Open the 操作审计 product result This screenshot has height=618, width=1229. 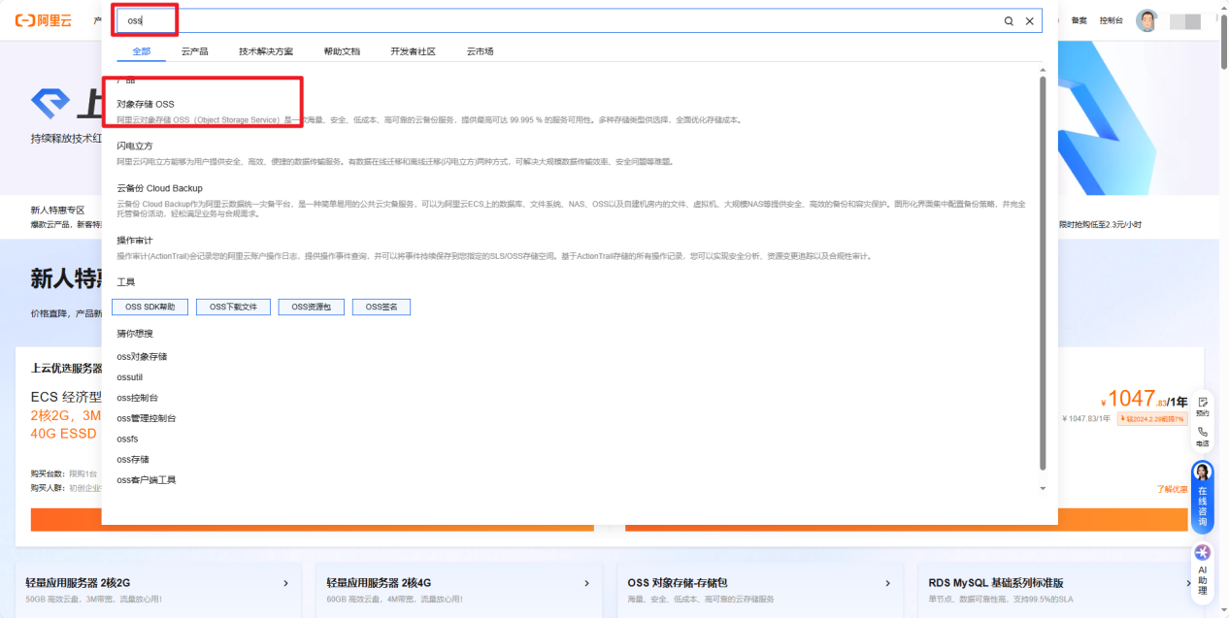click(x=135, y=240)
